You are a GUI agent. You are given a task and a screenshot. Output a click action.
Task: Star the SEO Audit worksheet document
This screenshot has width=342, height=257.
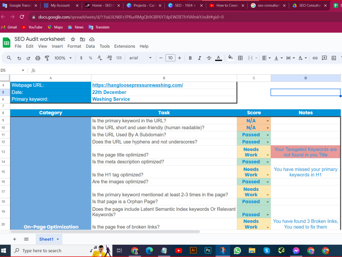[x=73, y=39]
